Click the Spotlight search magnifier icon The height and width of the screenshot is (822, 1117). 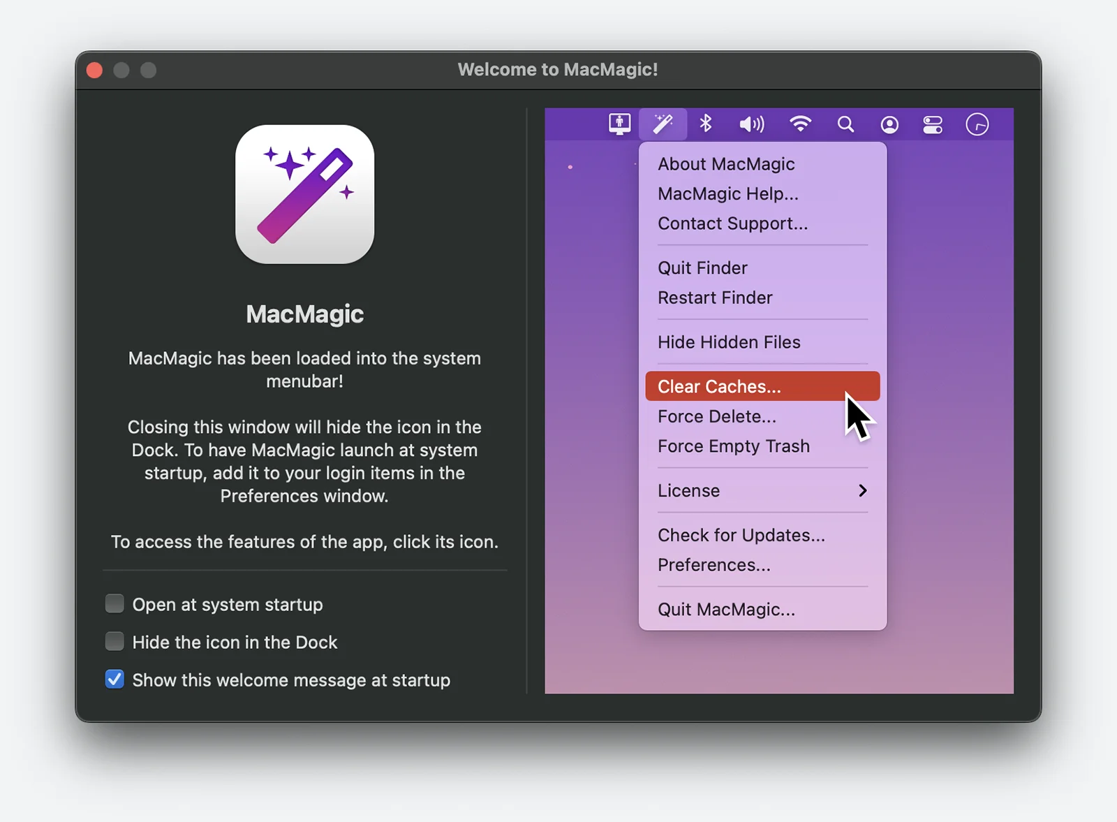click(x=845, y=124)
